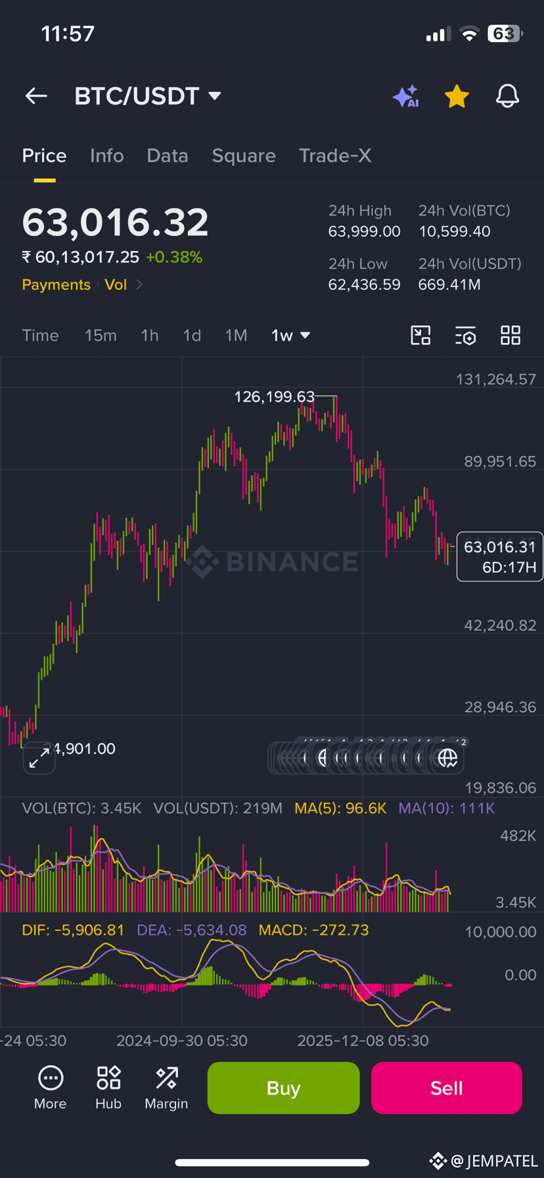The height and width of the screenshot is (1178, 544).
Task: Open the Vol tag link
Action: 116,284
